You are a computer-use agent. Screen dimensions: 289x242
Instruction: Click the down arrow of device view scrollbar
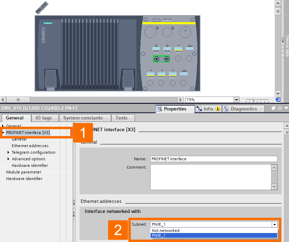click(x=278, y=93)
